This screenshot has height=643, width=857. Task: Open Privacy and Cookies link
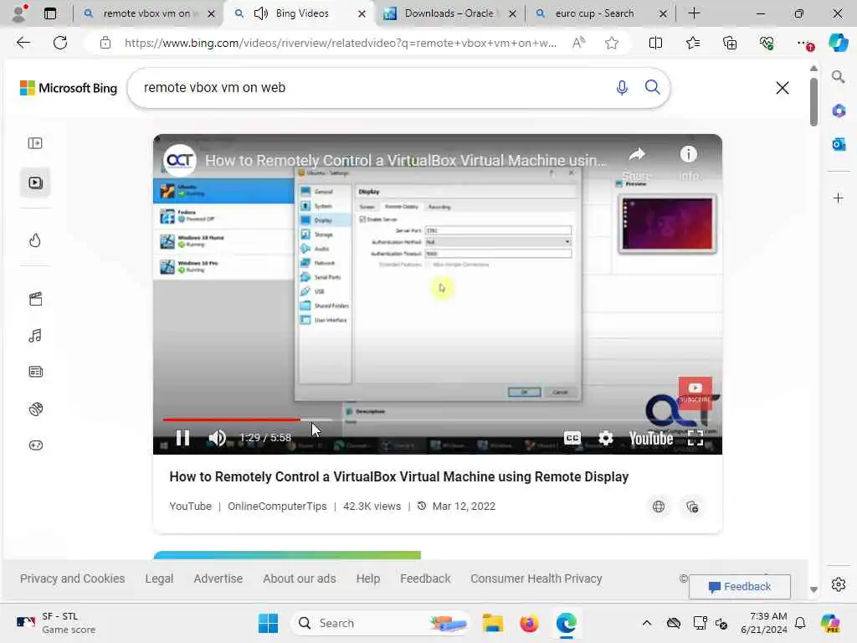(72, 579)
